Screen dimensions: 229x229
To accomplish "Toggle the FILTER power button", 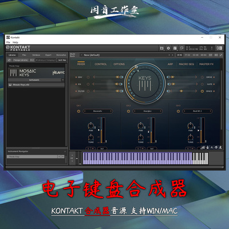I will (88, 91).
